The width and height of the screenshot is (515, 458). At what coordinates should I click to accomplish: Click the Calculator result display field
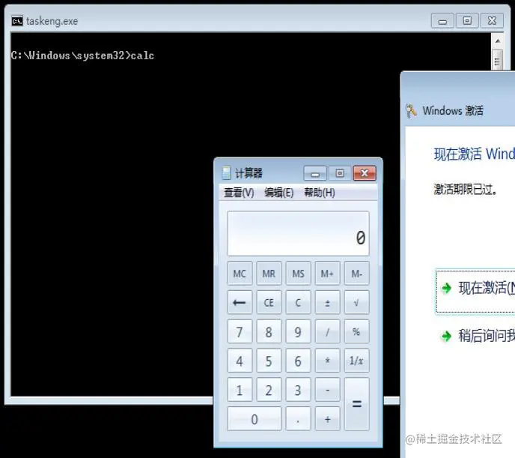[x=298, y=233]
